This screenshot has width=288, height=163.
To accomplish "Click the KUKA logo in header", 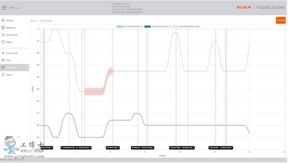I will click(x=244, y=7).
